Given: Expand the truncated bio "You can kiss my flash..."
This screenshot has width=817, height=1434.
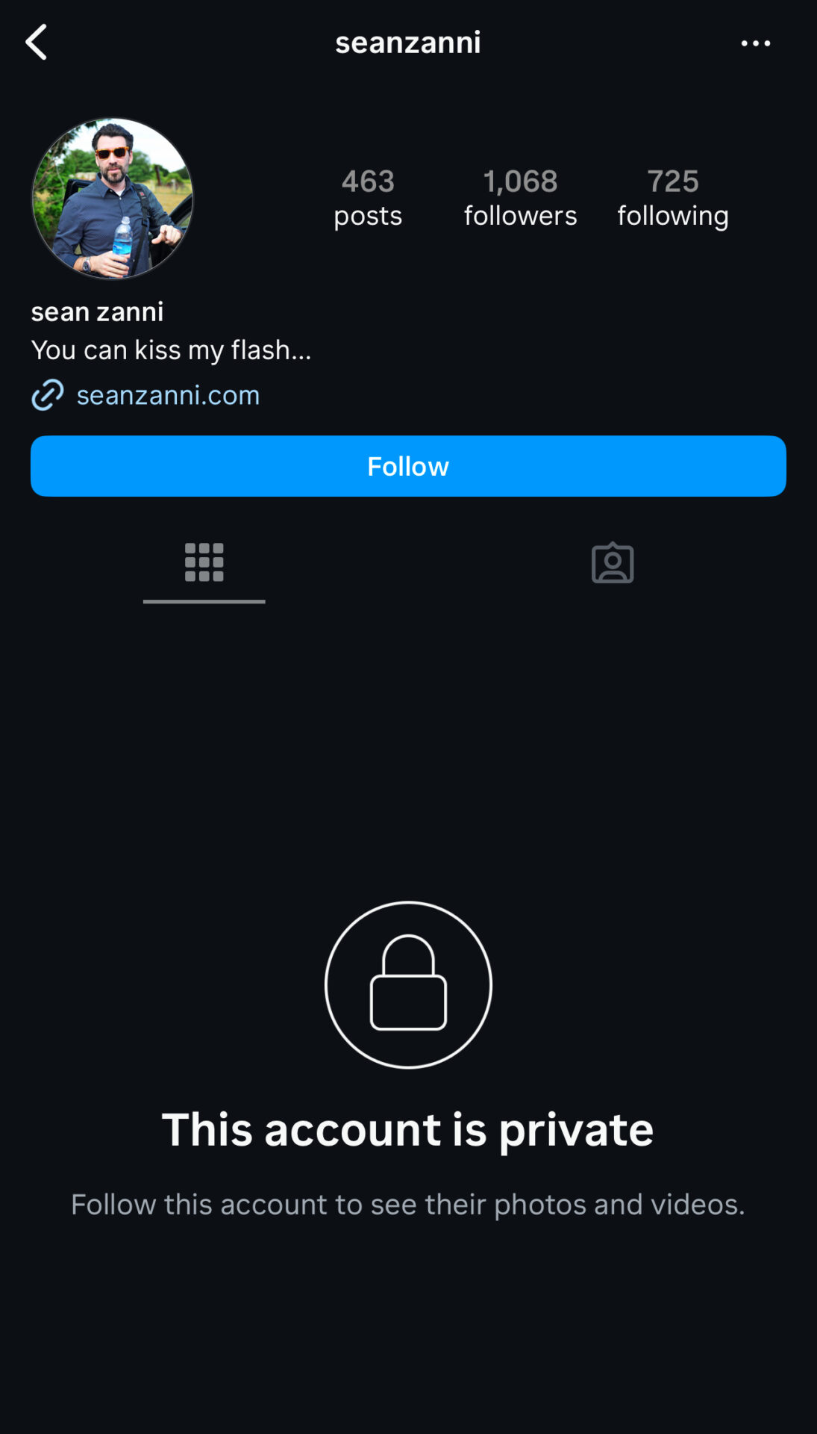Looking at the screenshot, I should click(171, 350).
